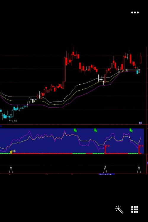This screenshot has height=222, width=148.
Task: Select the large white candlestick below the pullback
Action: (99, 78)
